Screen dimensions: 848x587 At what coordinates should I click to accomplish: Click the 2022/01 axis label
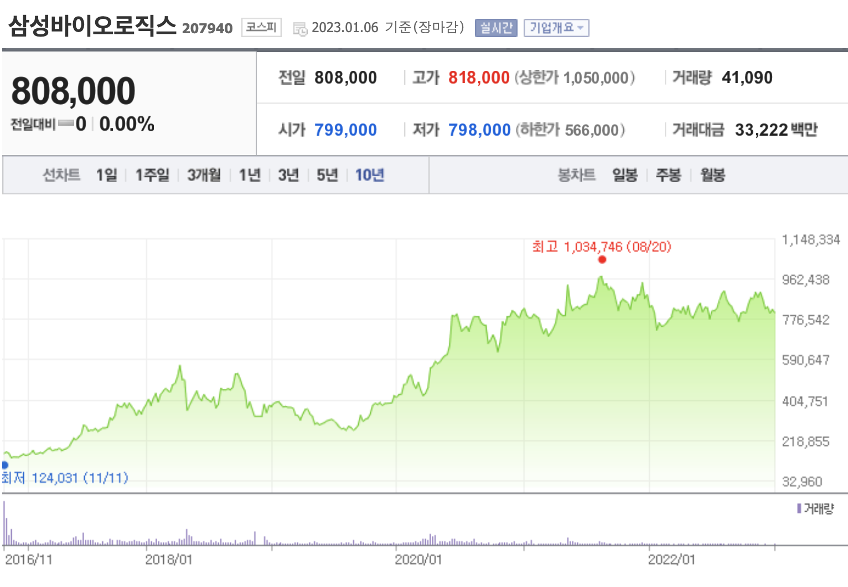(x=671, y=559)
